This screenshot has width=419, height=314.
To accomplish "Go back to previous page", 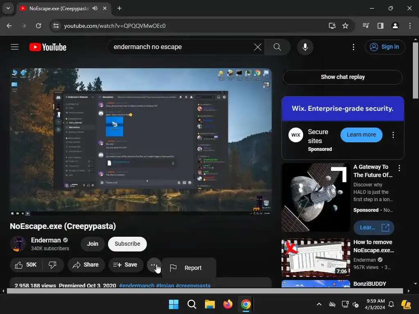I will pos(9,26).
